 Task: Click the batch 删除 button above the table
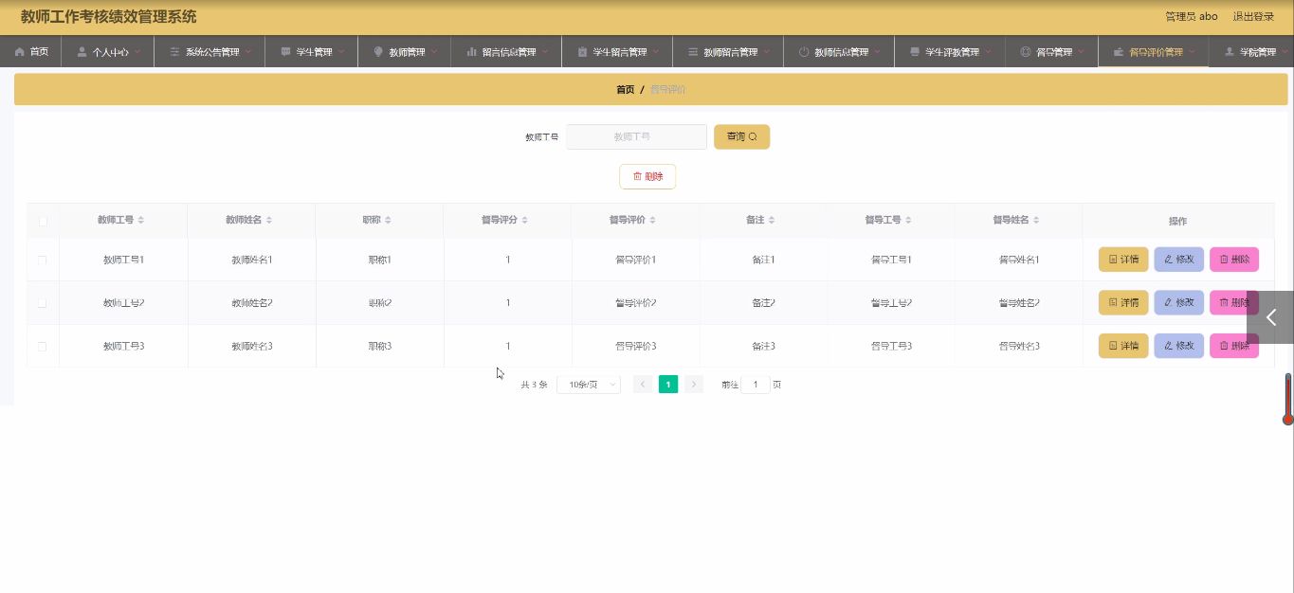pyautogui.click(x=647, y=176)
